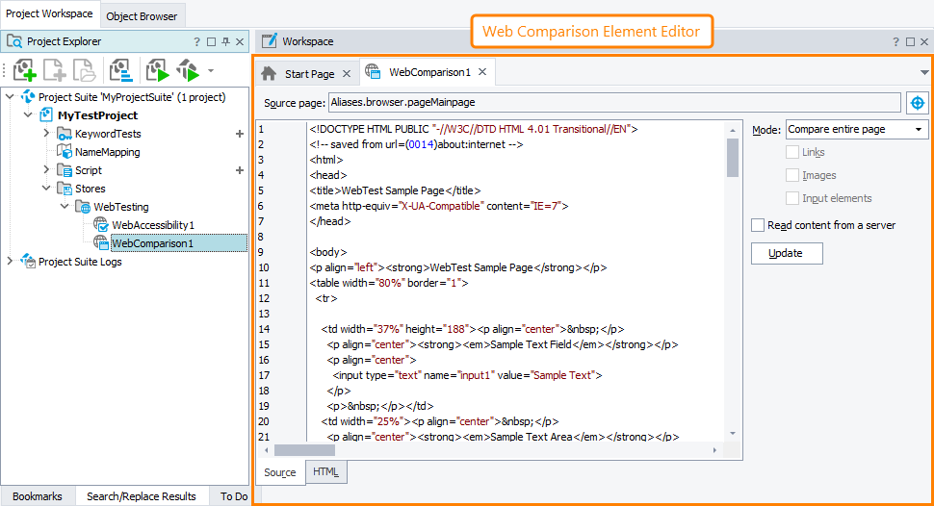Click the Source page input field
The image size is (934, 506).
[613, 102]
